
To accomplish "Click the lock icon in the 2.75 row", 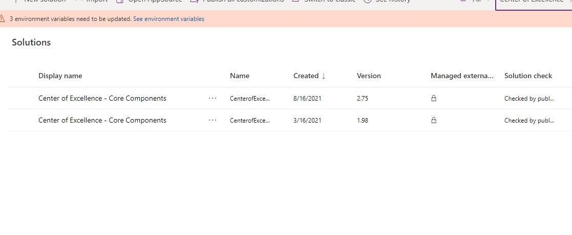I will coord(434,98).
